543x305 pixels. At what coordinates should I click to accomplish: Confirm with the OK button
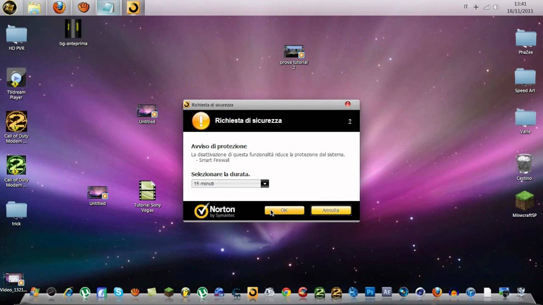point(284,210)
